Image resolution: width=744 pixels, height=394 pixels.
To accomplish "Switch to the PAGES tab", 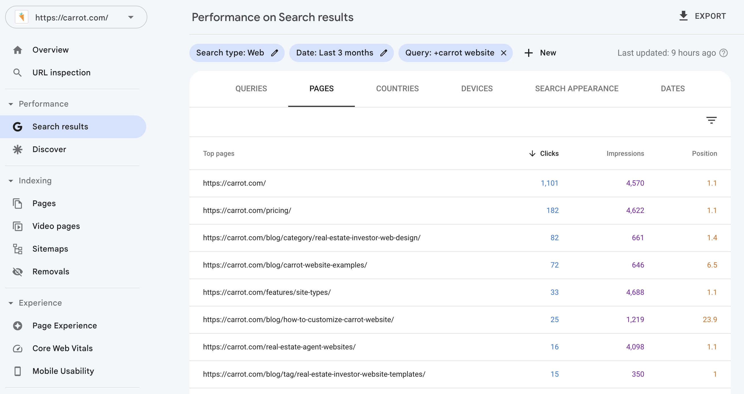I will click(x=321, y=89).
